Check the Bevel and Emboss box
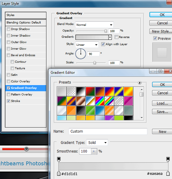Image resolution: width=172 pixels, height=179 pixels. pyautogui.click(x=8, y=55)
